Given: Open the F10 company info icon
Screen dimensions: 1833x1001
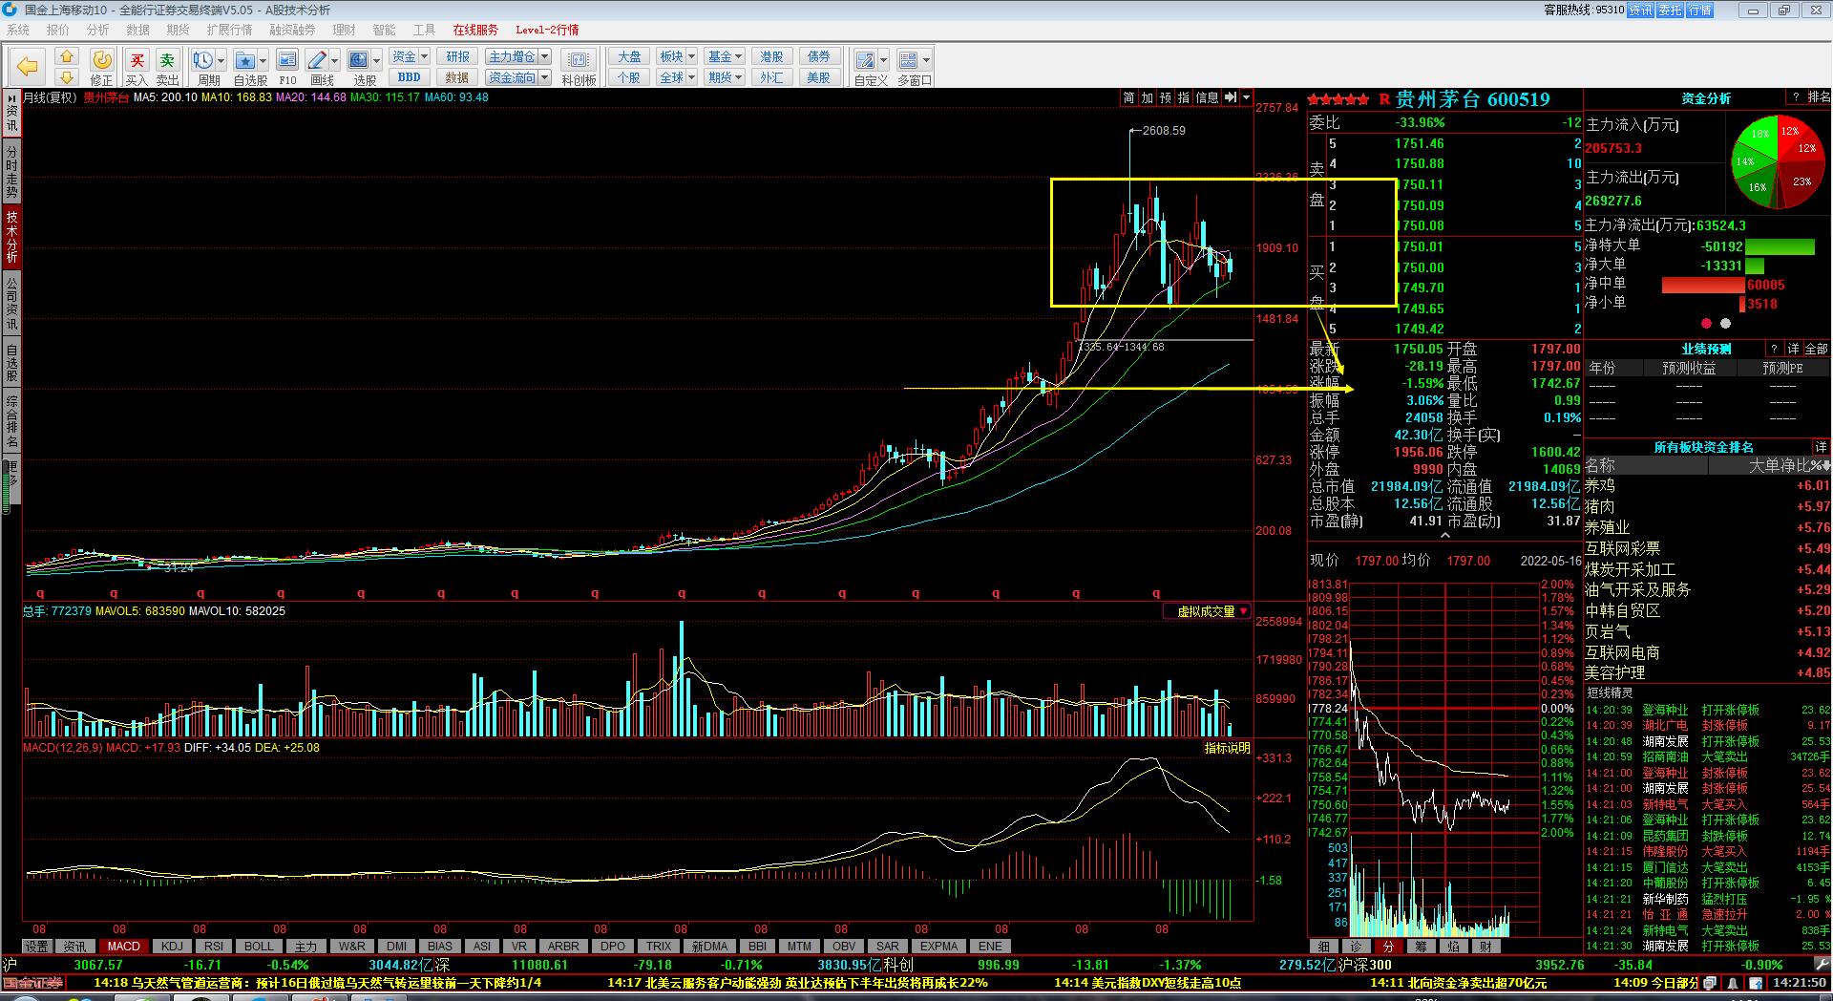Looking at the screenshot, I should click(x=287, y=60).
